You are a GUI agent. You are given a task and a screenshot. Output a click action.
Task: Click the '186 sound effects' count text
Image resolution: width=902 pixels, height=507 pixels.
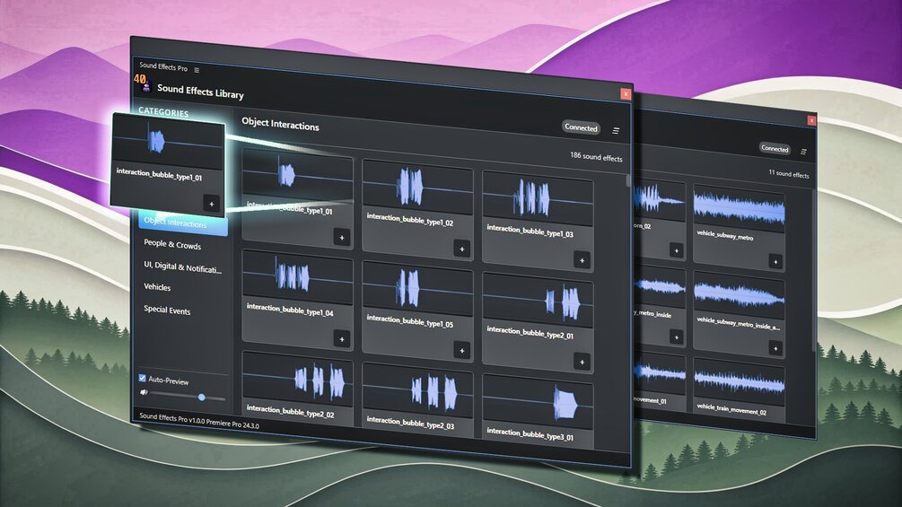point(596,156)
